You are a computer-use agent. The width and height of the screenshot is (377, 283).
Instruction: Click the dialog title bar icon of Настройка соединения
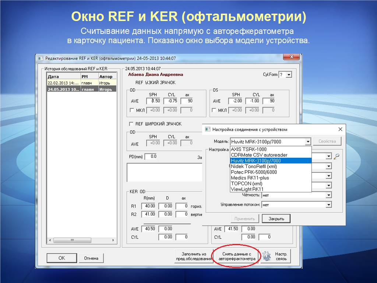208,129
